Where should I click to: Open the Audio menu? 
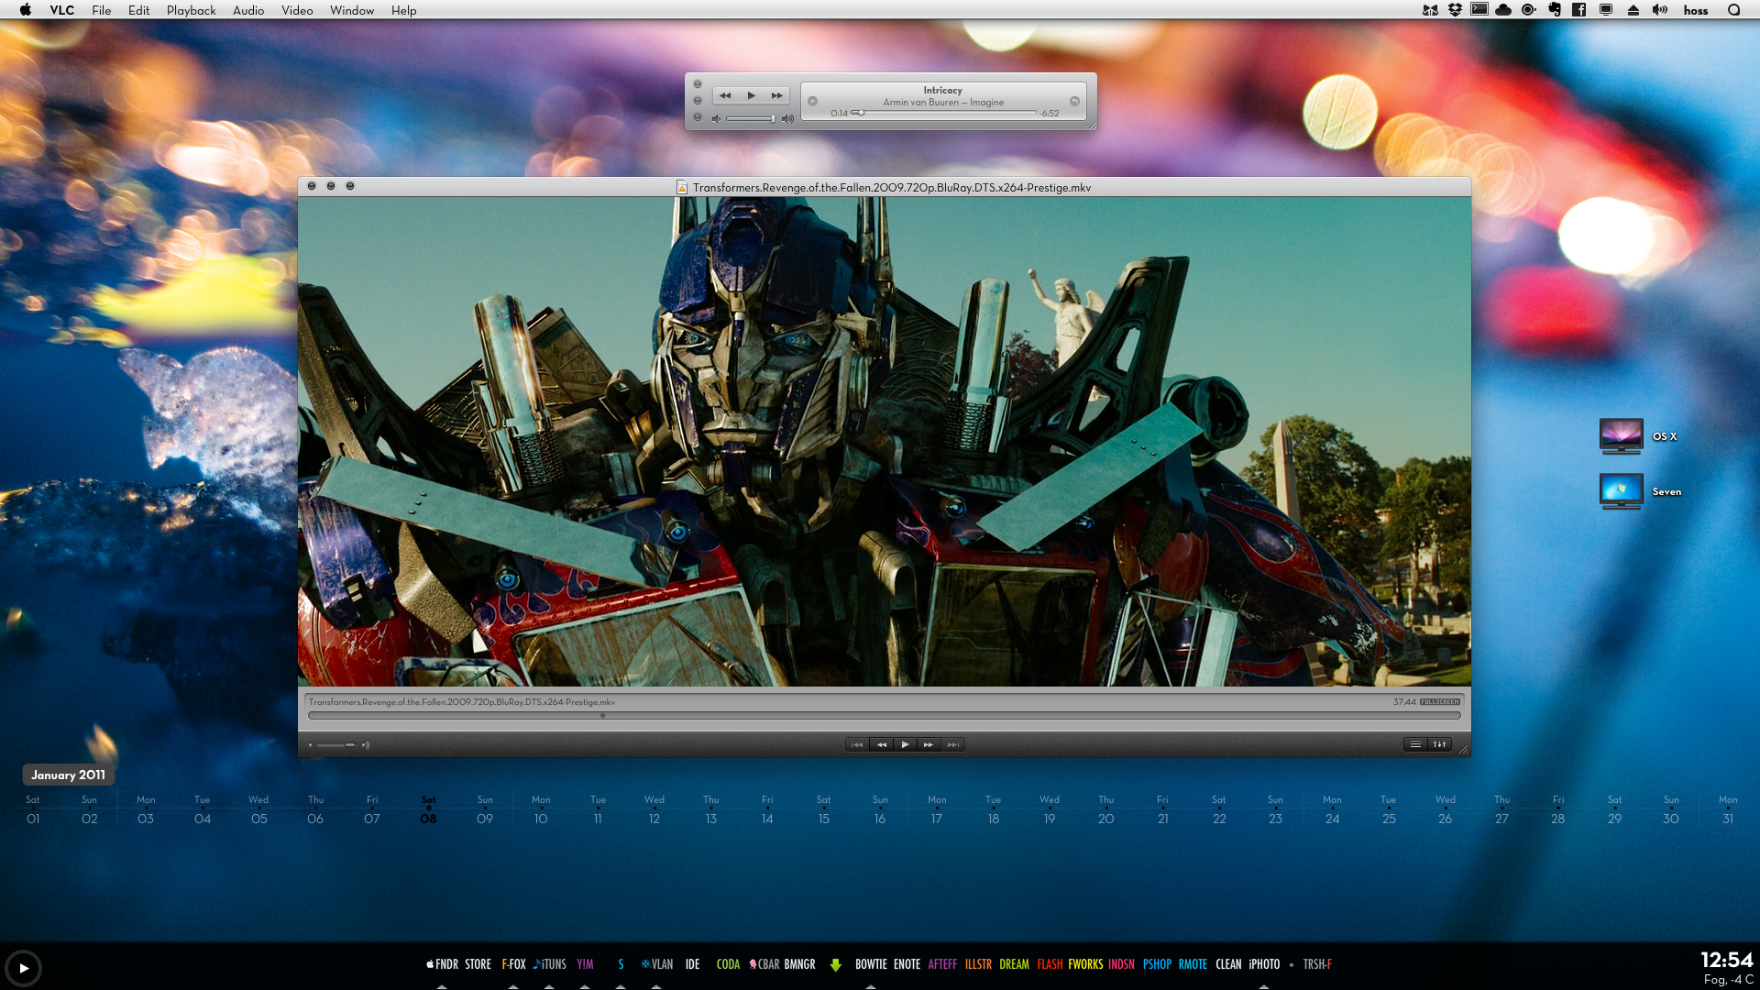tap(248, 10)
